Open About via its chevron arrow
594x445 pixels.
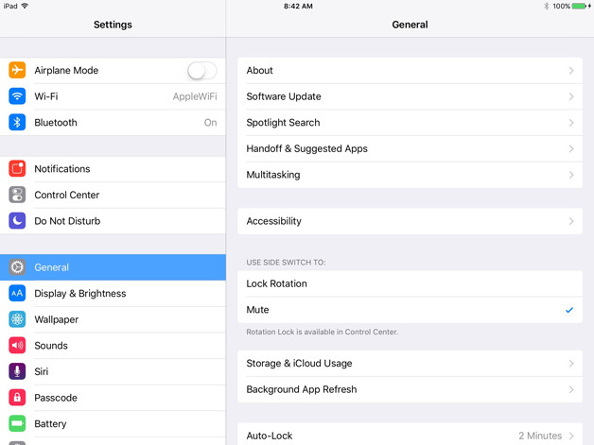click(571, 71)
